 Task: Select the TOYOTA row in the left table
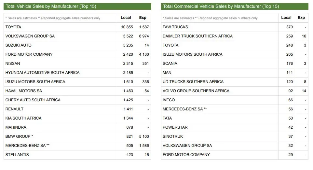(x=77, y=27)
